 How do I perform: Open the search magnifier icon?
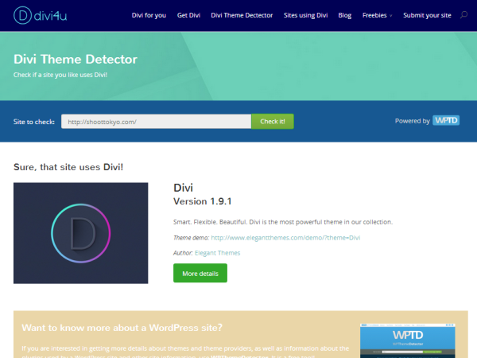463,14
